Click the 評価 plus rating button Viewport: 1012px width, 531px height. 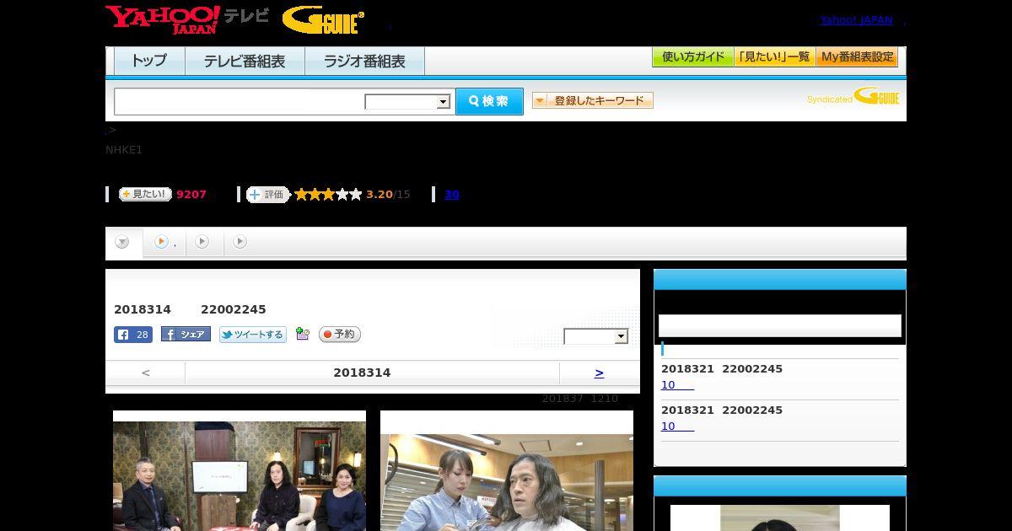(267, 195)
